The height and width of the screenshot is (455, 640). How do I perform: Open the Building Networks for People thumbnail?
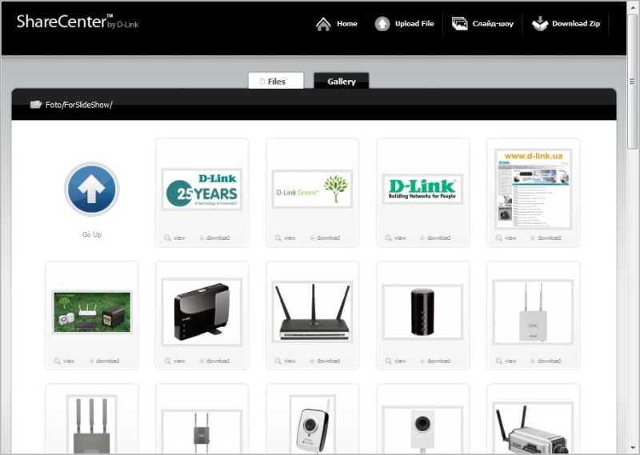[x=422, y=189]
